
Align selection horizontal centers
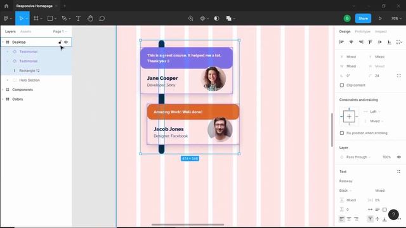pyautogui.click(x=351, y=42)
